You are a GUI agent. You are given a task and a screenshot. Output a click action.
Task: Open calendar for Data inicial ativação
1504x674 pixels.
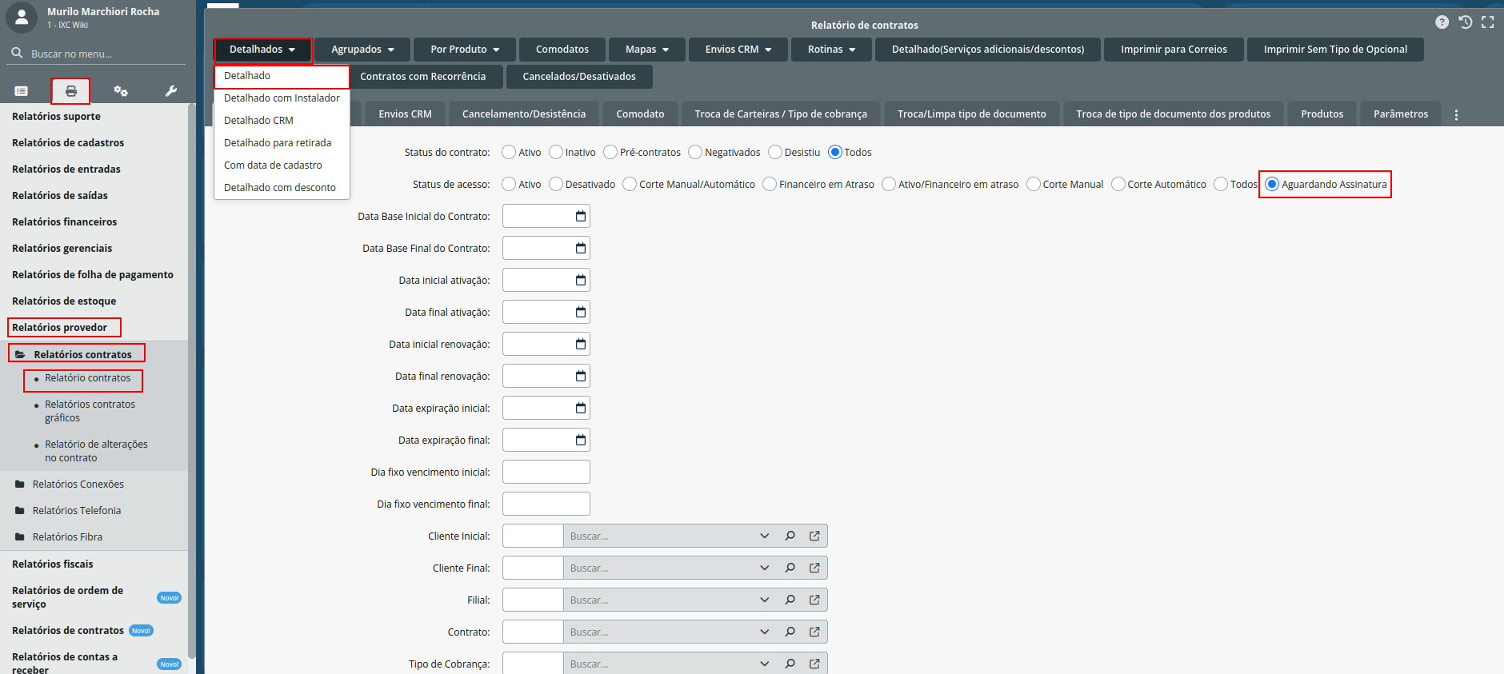click(x=581, y=280)
